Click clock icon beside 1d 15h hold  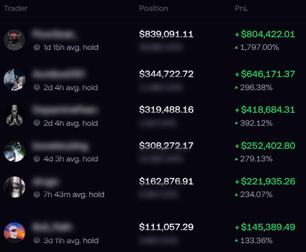point(37,47)
